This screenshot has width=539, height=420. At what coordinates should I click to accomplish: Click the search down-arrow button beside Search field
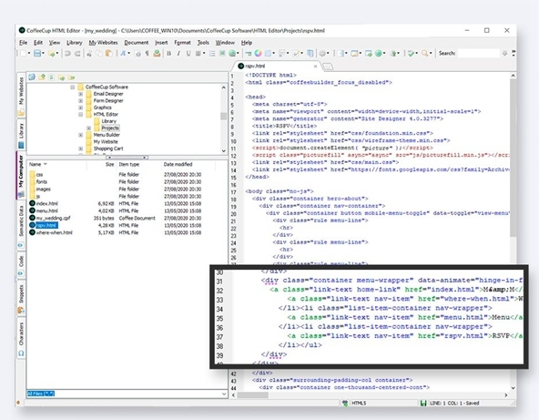click(x=504, y=54)
